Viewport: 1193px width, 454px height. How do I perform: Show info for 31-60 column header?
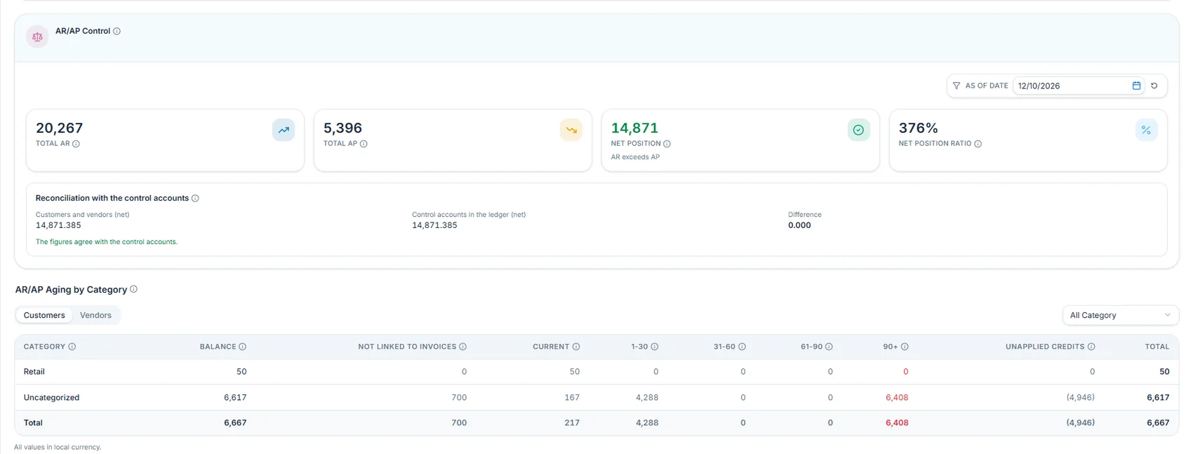(742, 347)
